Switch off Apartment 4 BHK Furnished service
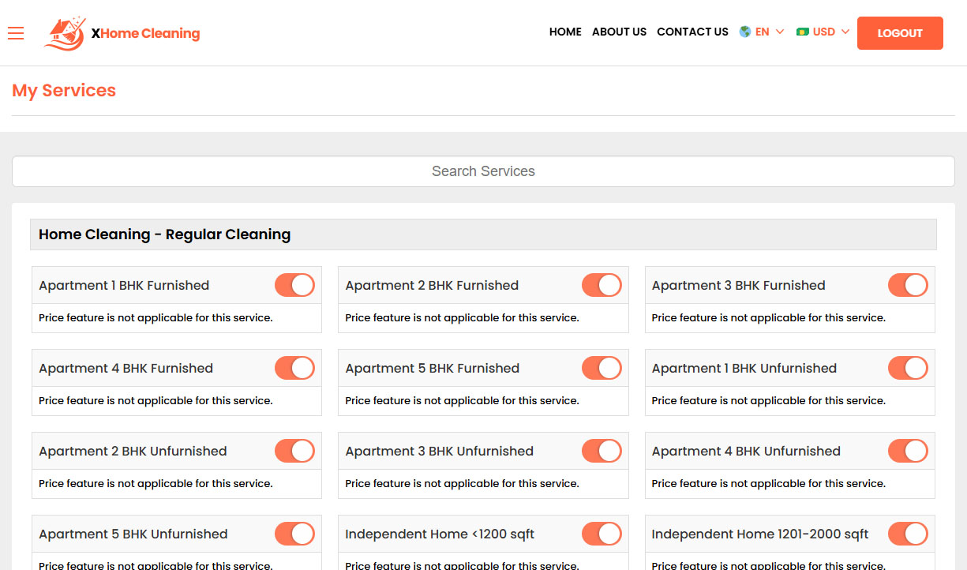The height and width of the screenshot is (570, 967). [294, 368]
